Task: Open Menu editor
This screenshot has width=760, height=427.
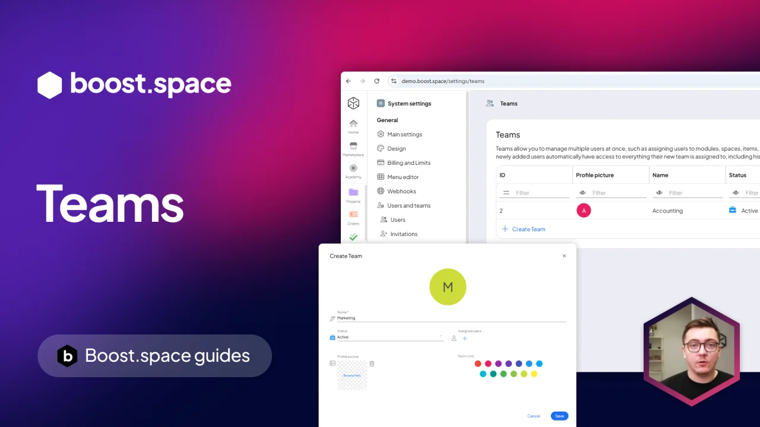Action: [x=398, y=177]
